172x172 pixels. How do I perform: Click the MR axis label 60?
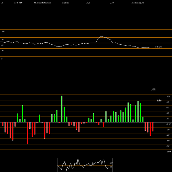pyautogui.click(x=168, y=108)
